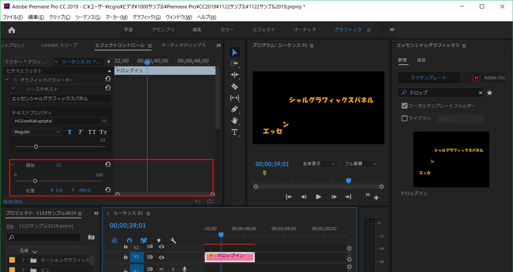513x272 pixels.
Task: Open timeline display settings wrench
Action: click(x=173, y=240)
